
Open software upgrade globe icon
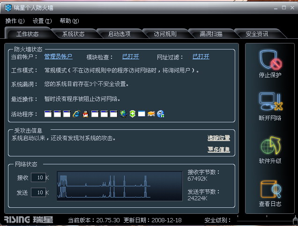(x=270, y=146)
